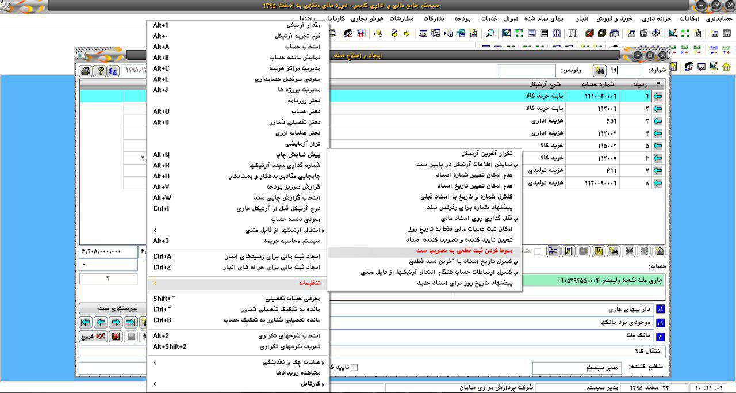Enable عدم امکان تغییر تاریخ اسناد option
This screenshot has height=393, width=736.
(x=424, y=186)
